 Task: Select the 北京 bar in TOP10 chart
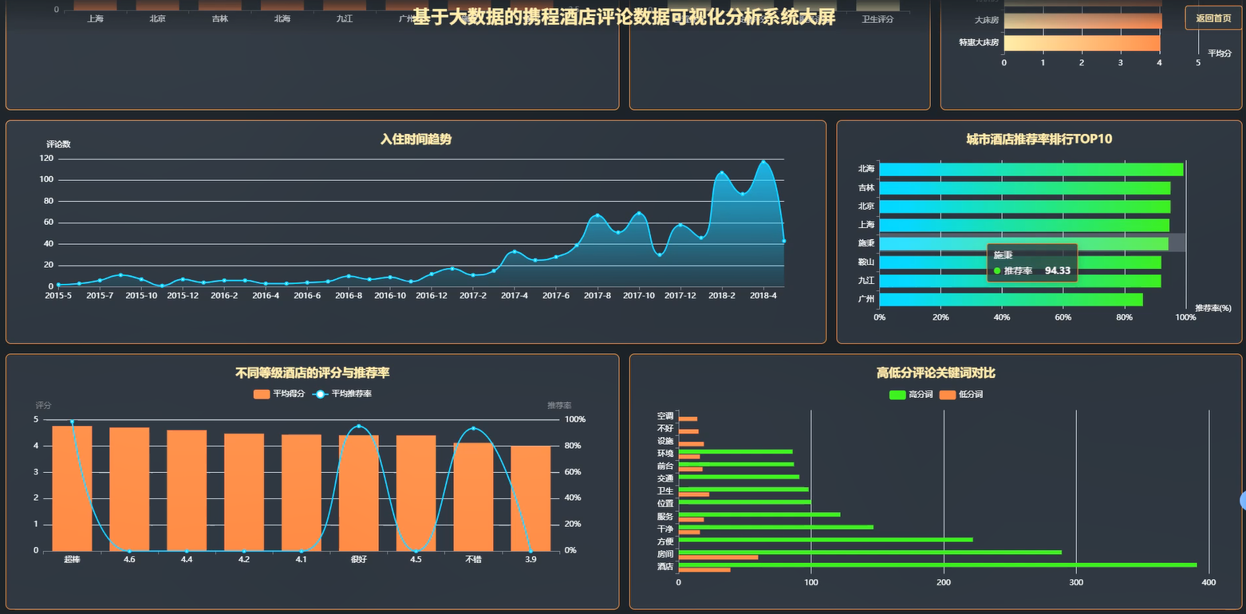(1024, 207)
